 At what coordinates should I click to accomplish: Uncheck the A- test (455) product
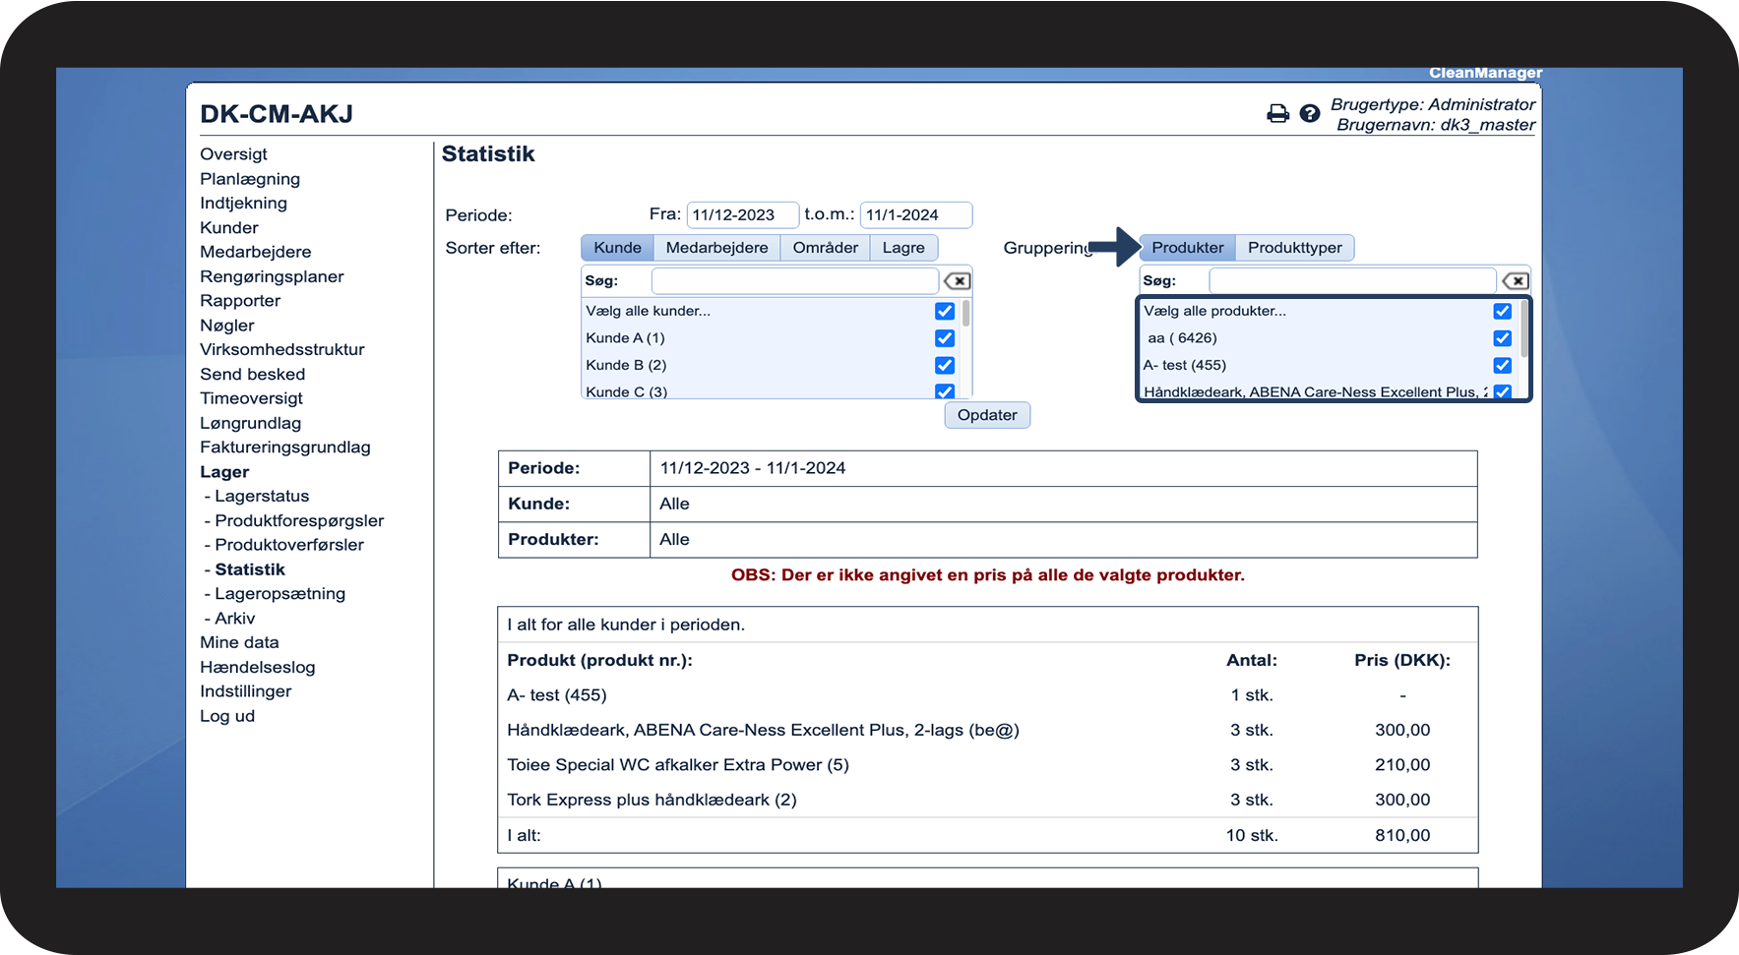point(1502,366)
